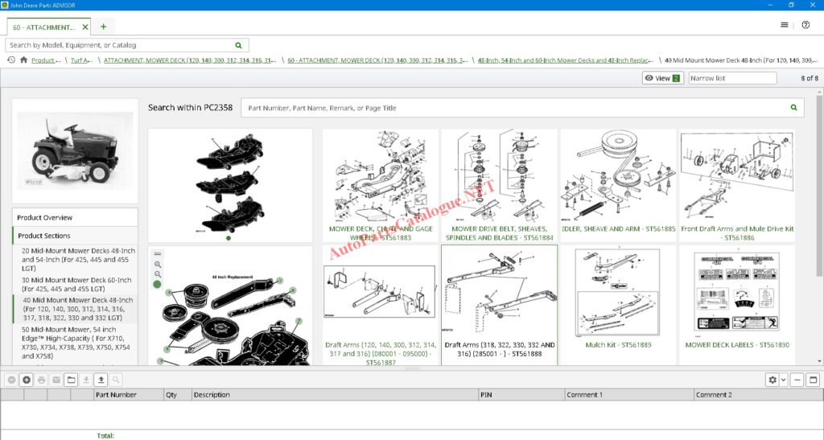This screenshot has height=440, width=824.
Task: Open the browsing history clock icon
Action: tap(11, 60)
